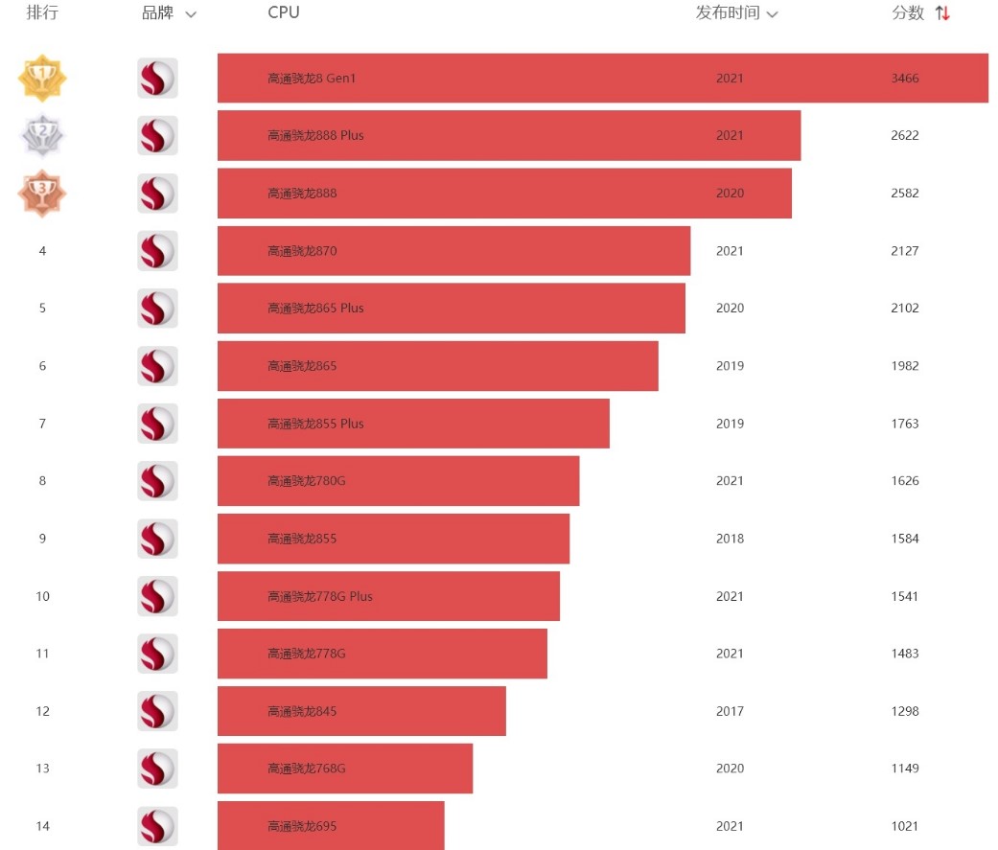The image size is (998, 850).
Task: Click the gold first-place trophy icon
Action: (x=42, y=78)
